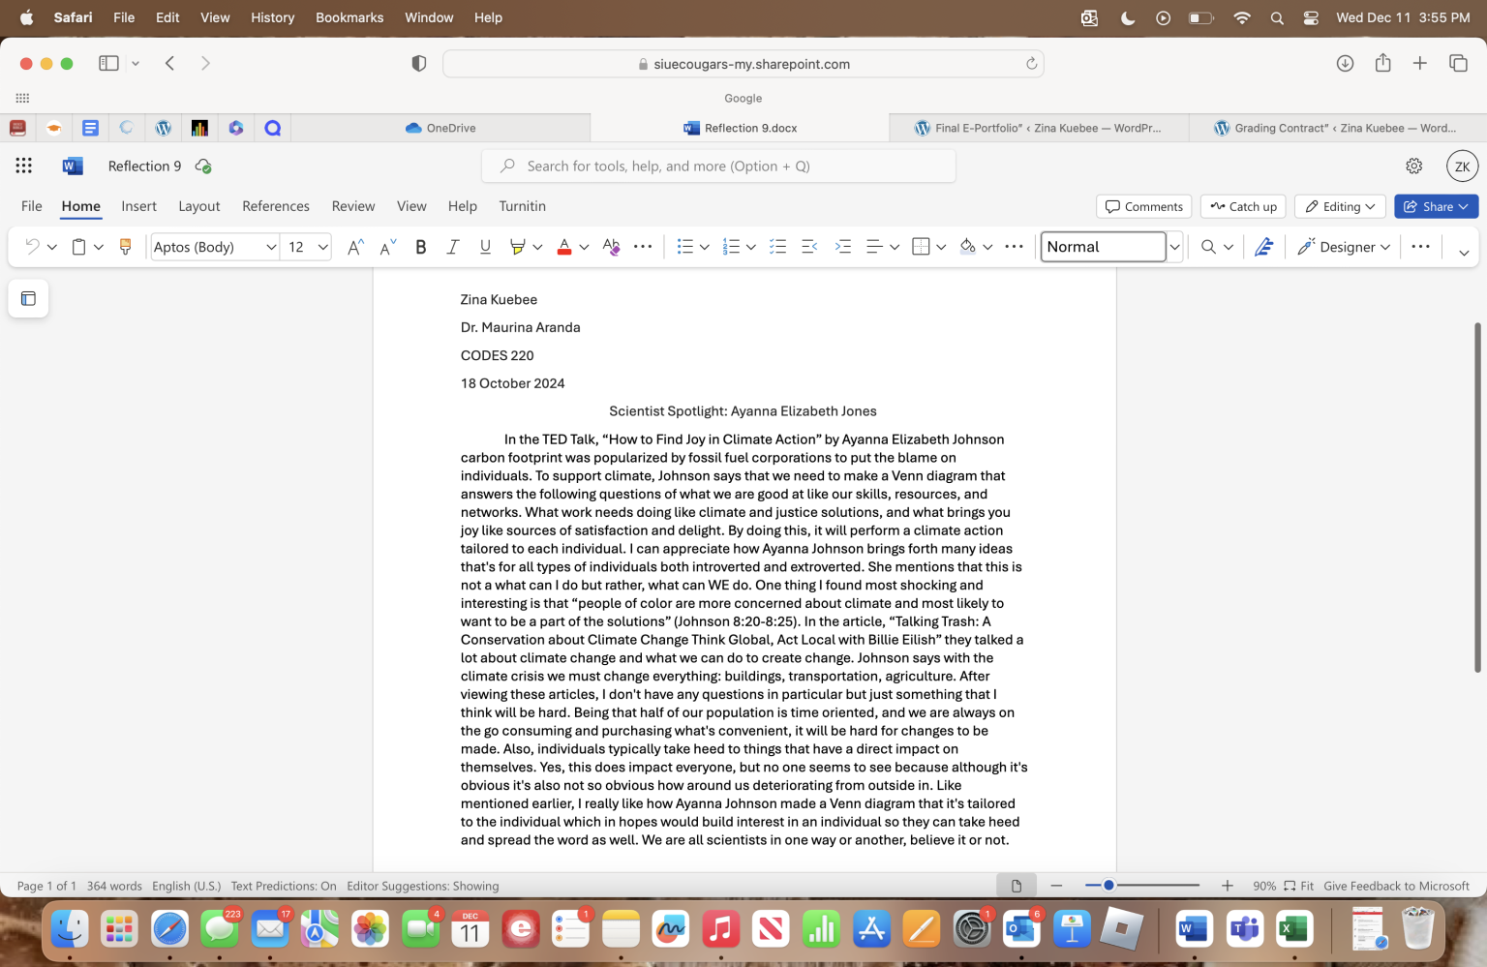
Task: Toggle bold formatting in the ribbon
Action: (x=420, y=247)
